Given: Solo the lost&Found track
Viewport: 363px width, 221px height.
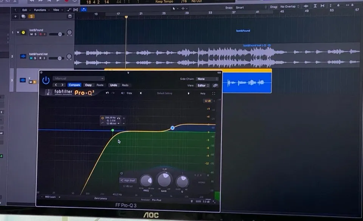Looking at the screenshot, I should point(36,34).
